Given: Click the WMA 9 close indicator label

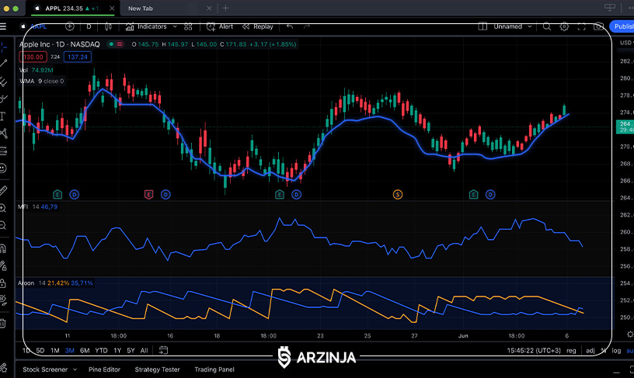Looking at the screenshot, I should [x=42, y=81].
